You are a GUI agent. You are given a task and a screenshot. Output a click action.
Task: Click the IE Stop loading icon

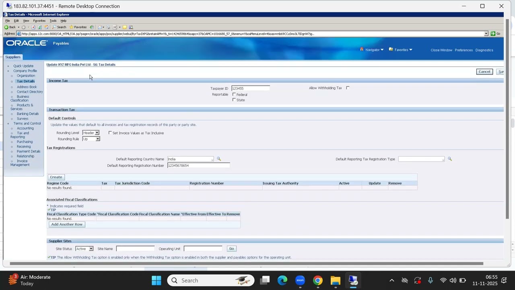(33, 27)
